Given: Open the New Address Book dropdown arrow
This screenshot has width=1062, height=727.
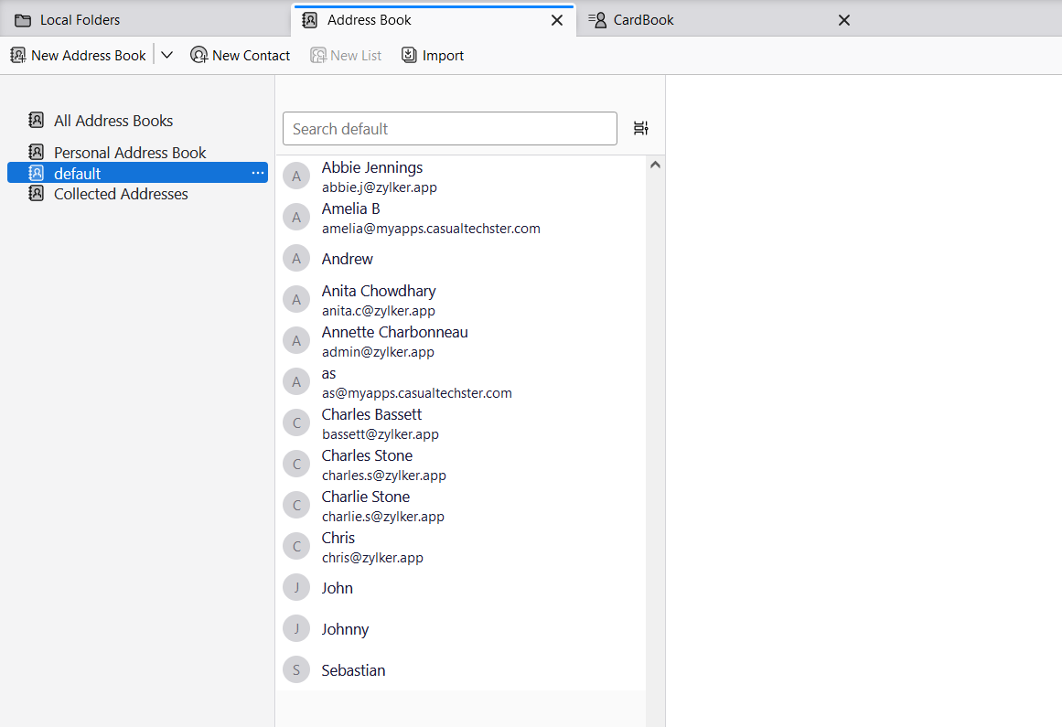Looking at the screenshot, I should click(x=166, y=56).
